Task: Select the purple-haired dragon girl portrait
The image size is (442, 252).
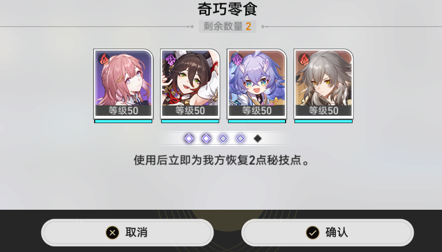Action: pos(257,84)
